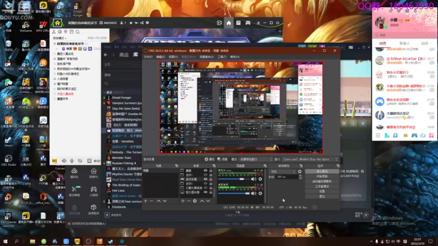The height and width of the screenshot is (246, 438).
Task: Toggle visibility eye of 显示器采集 source
Action: [x=206, y=192]
